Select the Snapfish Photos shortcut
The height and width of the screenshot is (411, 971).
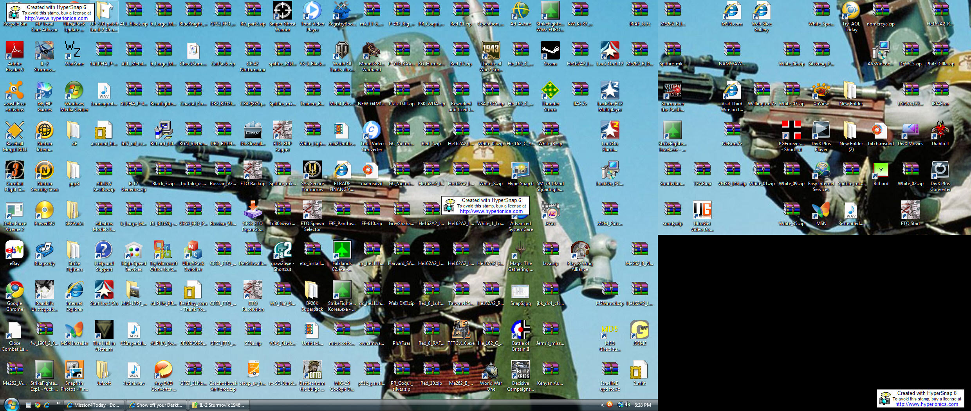coord(74,376)
